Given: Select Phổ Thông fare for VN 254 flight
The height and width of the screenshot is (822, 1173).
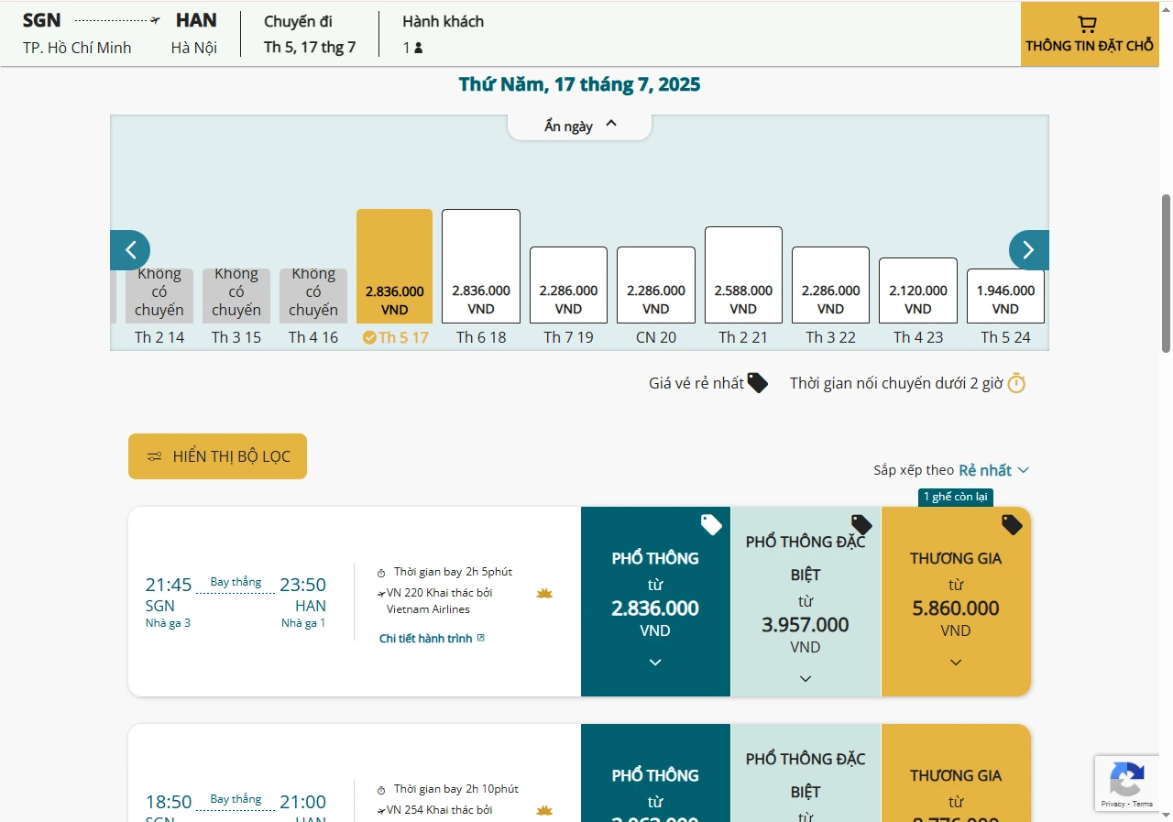Looking at the screenshot, I should pos(655,773).
